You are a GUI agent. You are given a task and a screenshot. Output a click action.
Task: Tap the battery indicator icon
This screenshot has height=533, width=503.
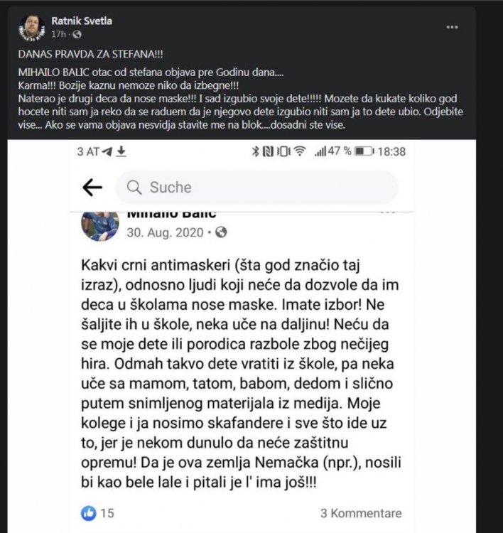pyautogui.click(x=364, y=151)
